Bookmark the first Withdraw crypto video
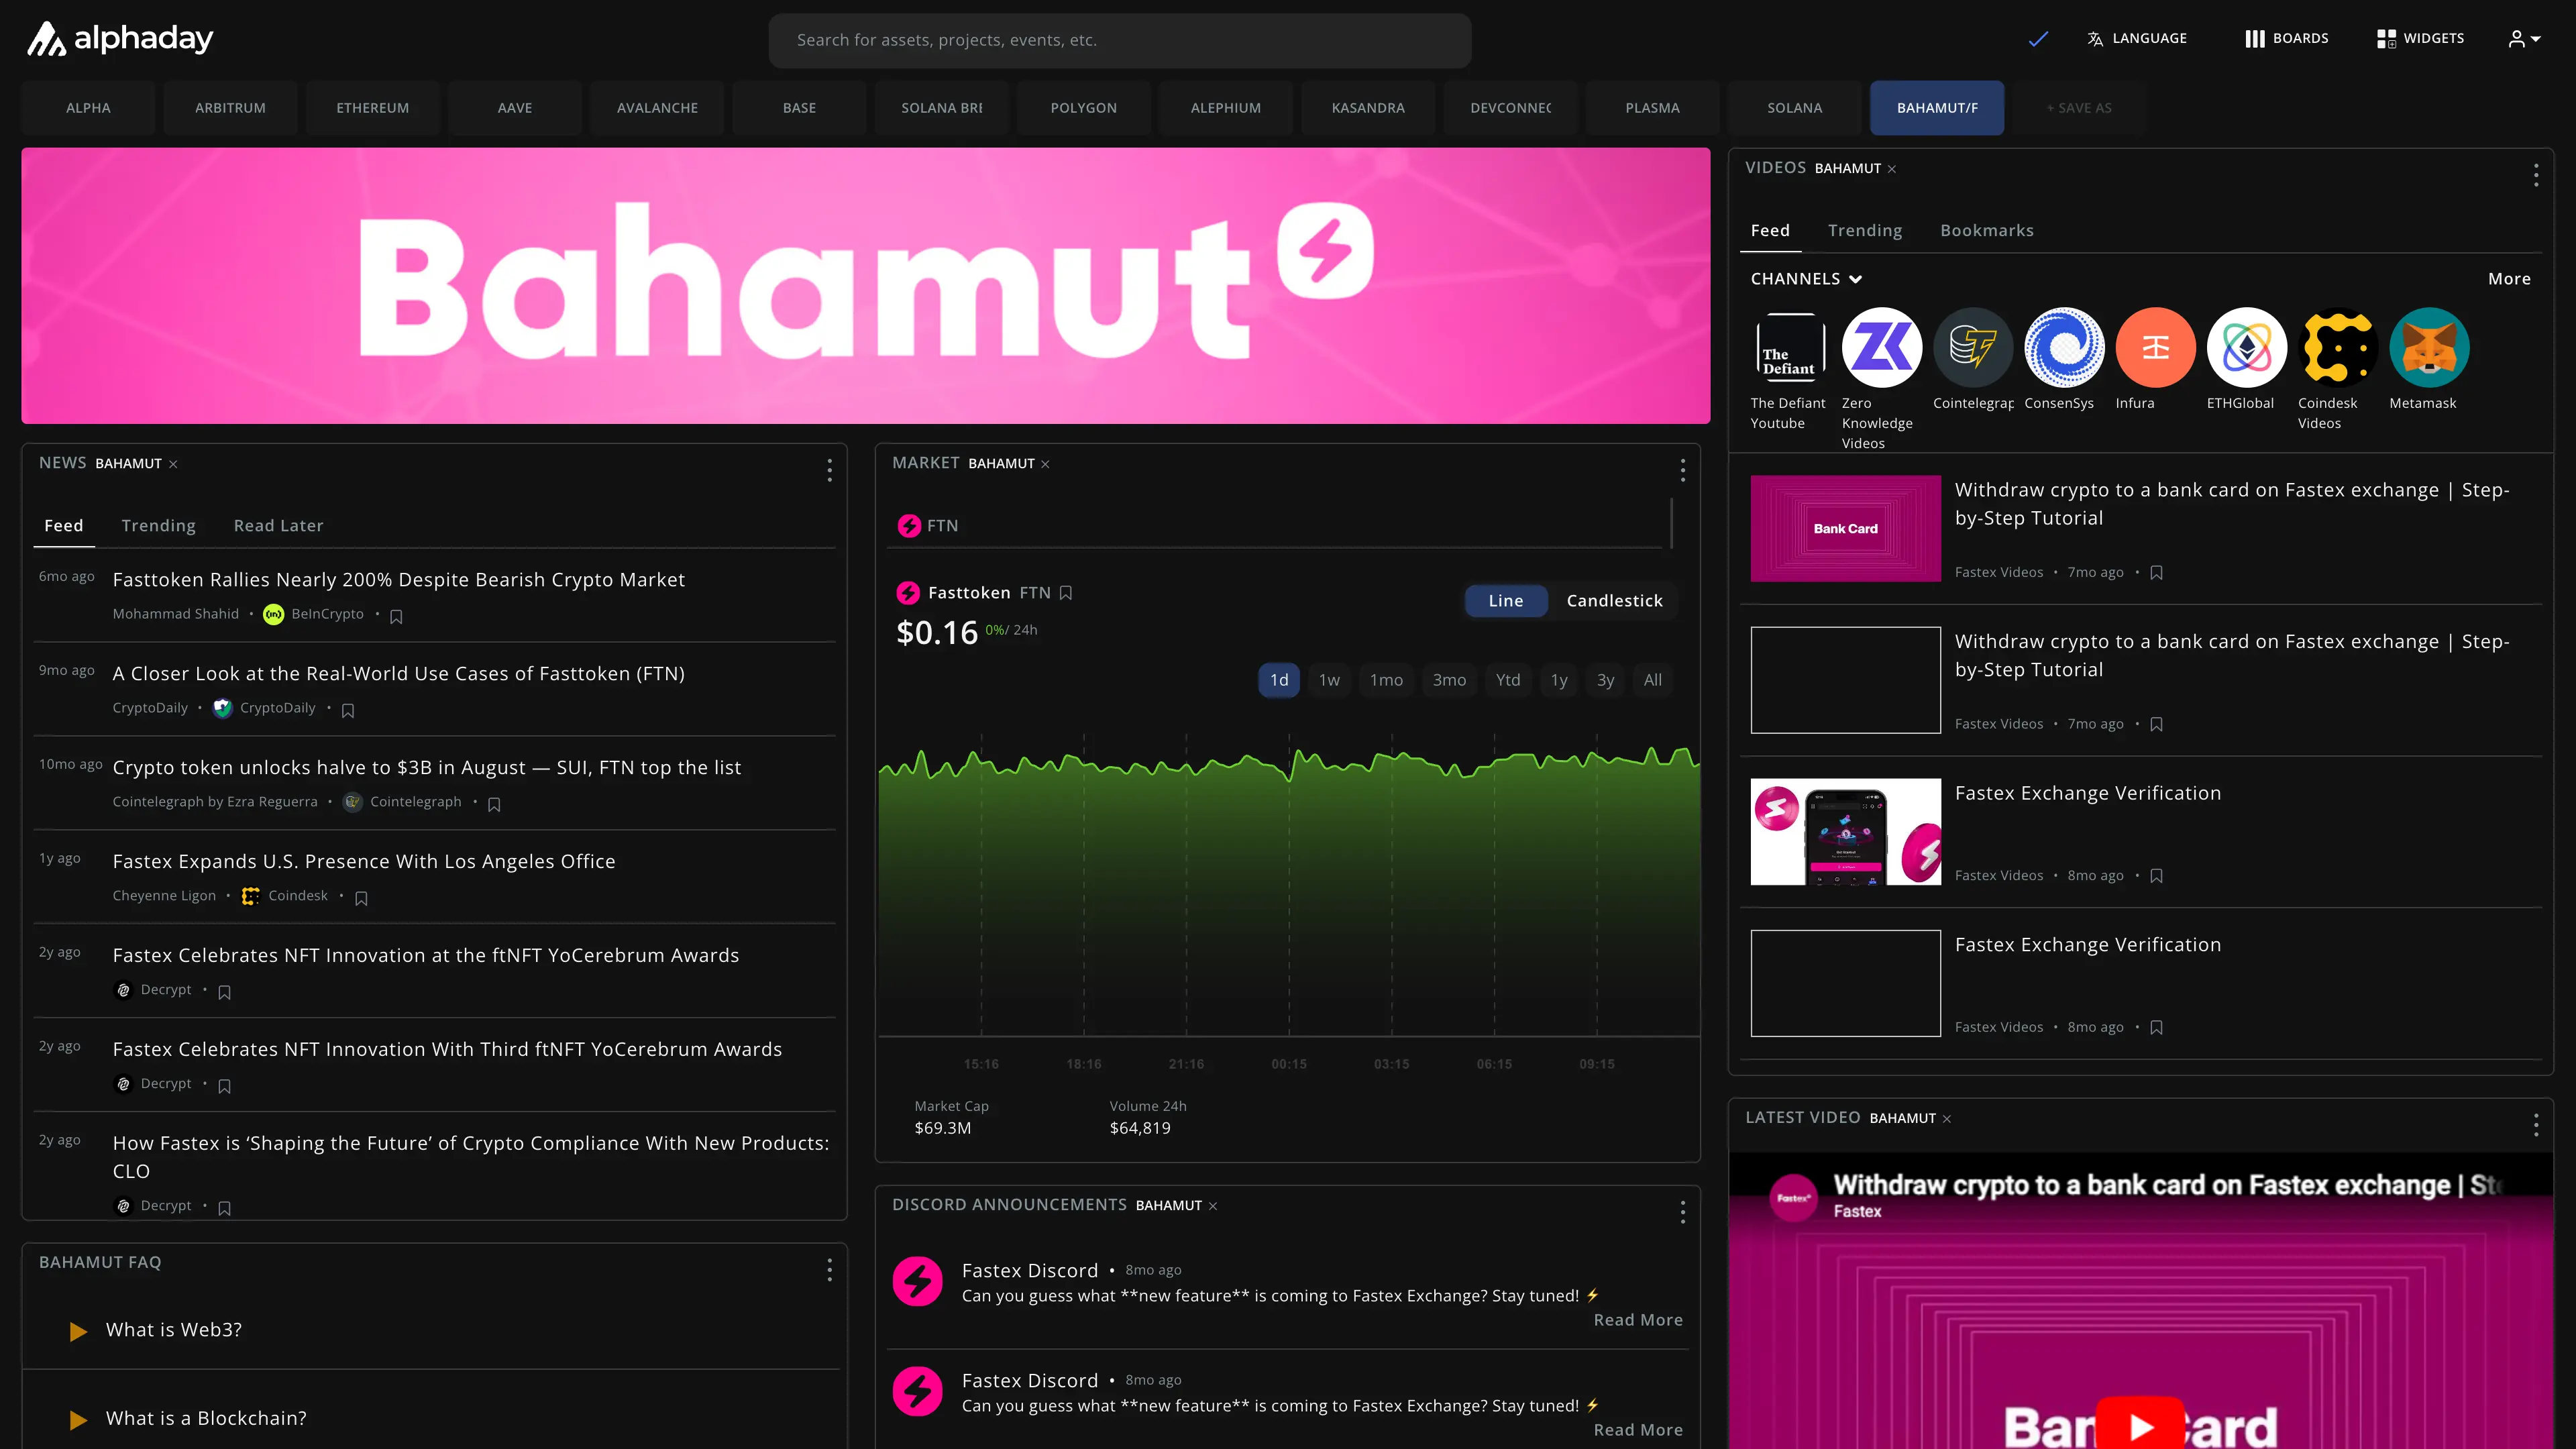 point(2157,573)
